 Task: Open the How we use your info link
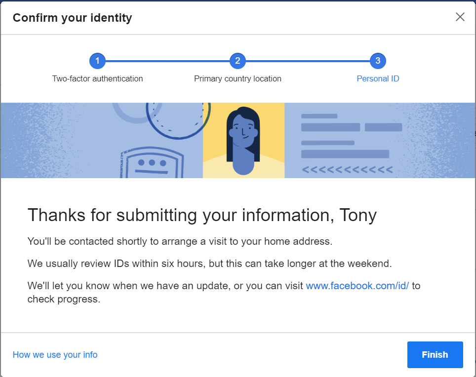(55, 355)
